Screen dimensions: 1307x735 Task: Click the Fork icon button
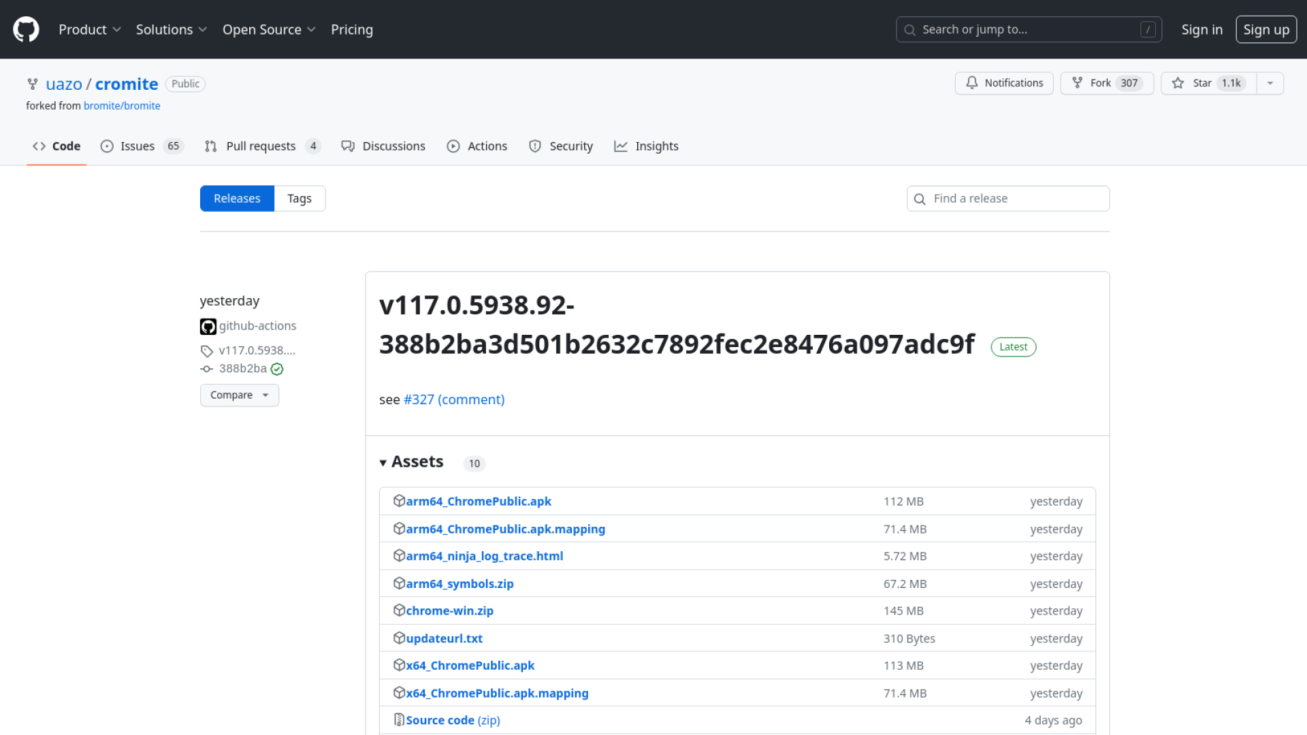pyautogui.click(x=1078, y=83)
